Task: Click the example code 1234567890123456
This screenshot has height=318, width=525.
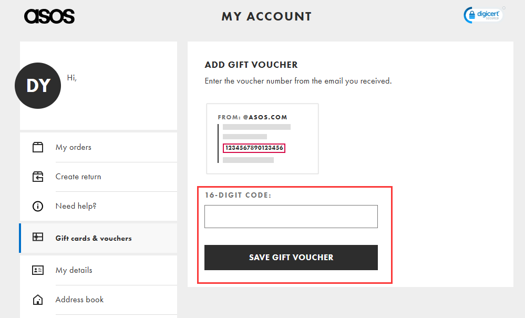Action: [254, 148]
